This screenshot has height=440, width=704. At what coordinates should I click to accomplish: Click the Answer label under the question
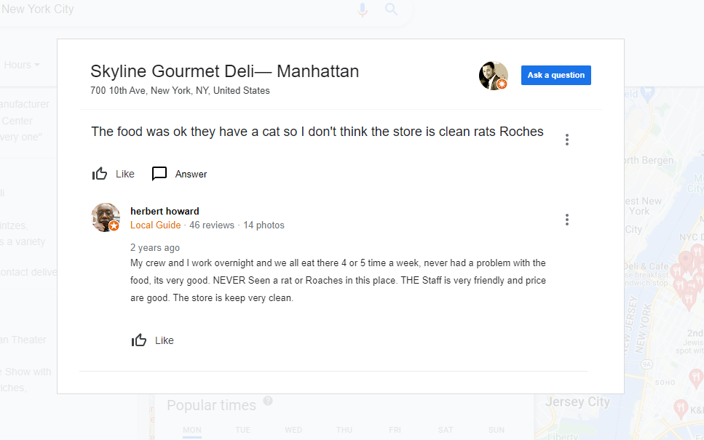(x=191, y=174)
